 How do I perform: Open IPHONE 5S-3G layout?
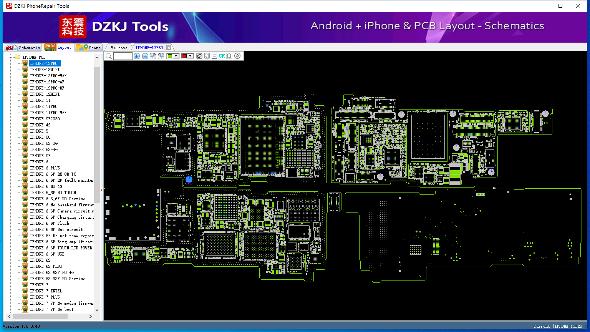tap(43, 143)
